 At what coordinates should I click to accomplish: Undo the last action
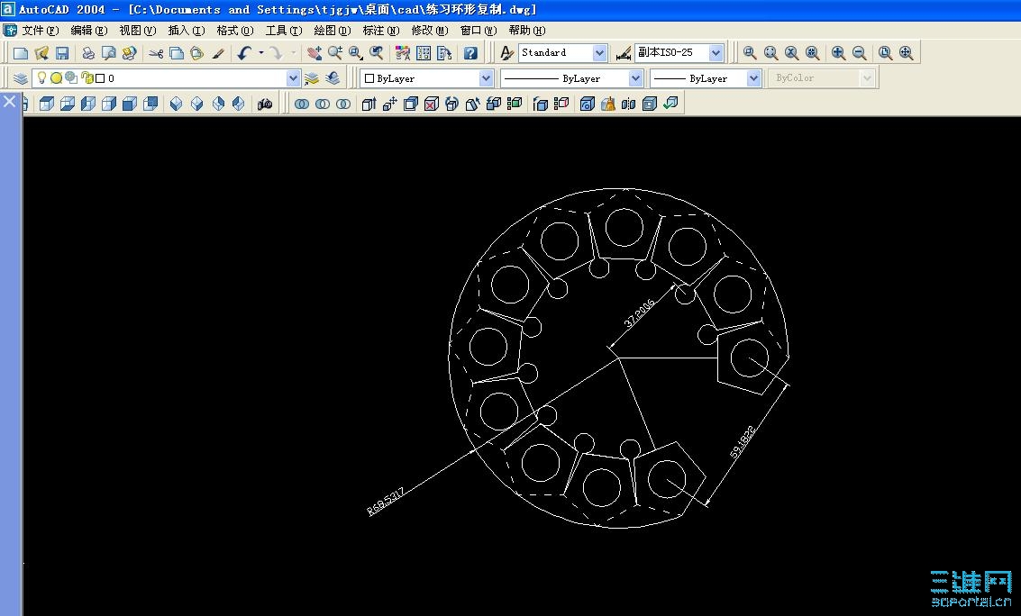[x=244, y=53]
